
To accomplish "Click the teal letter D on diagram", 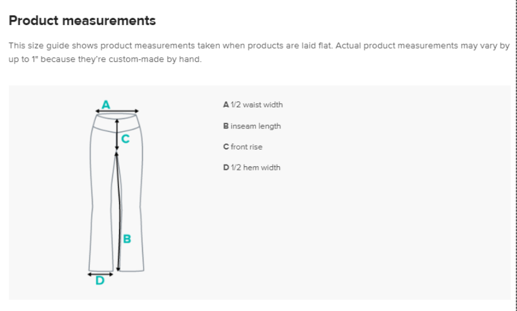I will pos(100,281).
